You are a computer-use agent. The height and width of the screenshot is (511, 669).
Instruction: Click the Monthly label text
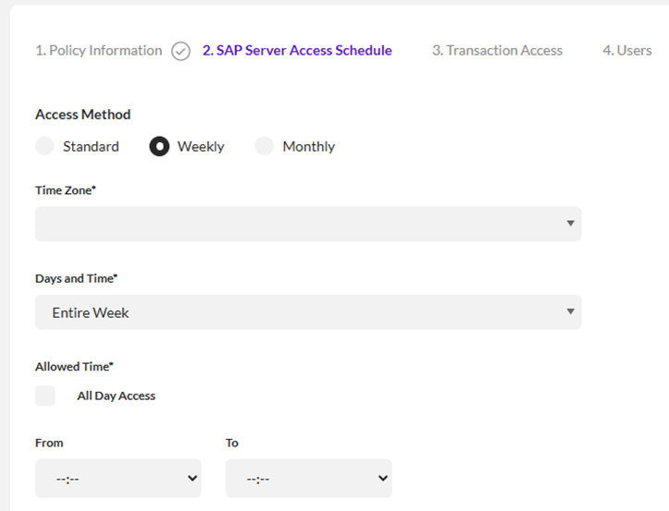308,146
